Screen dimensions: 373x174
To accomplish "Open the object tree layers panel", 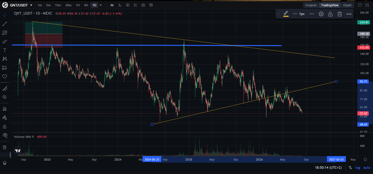I will pos(5,163).
